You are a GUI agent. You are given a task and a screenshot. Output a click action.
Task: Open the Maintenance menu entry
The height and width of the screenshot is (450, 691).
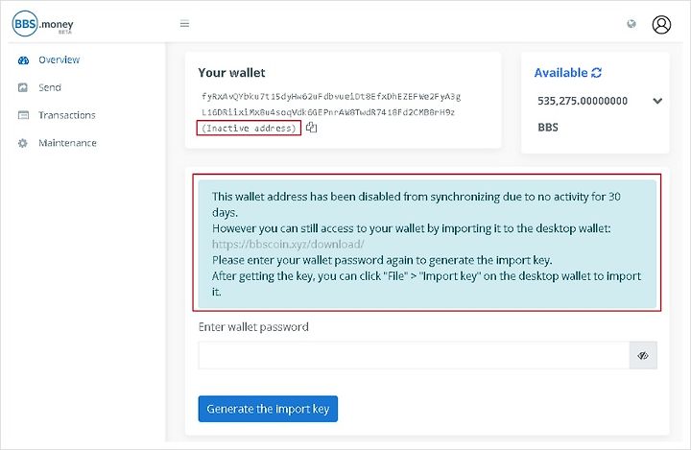tap(67, 143)
